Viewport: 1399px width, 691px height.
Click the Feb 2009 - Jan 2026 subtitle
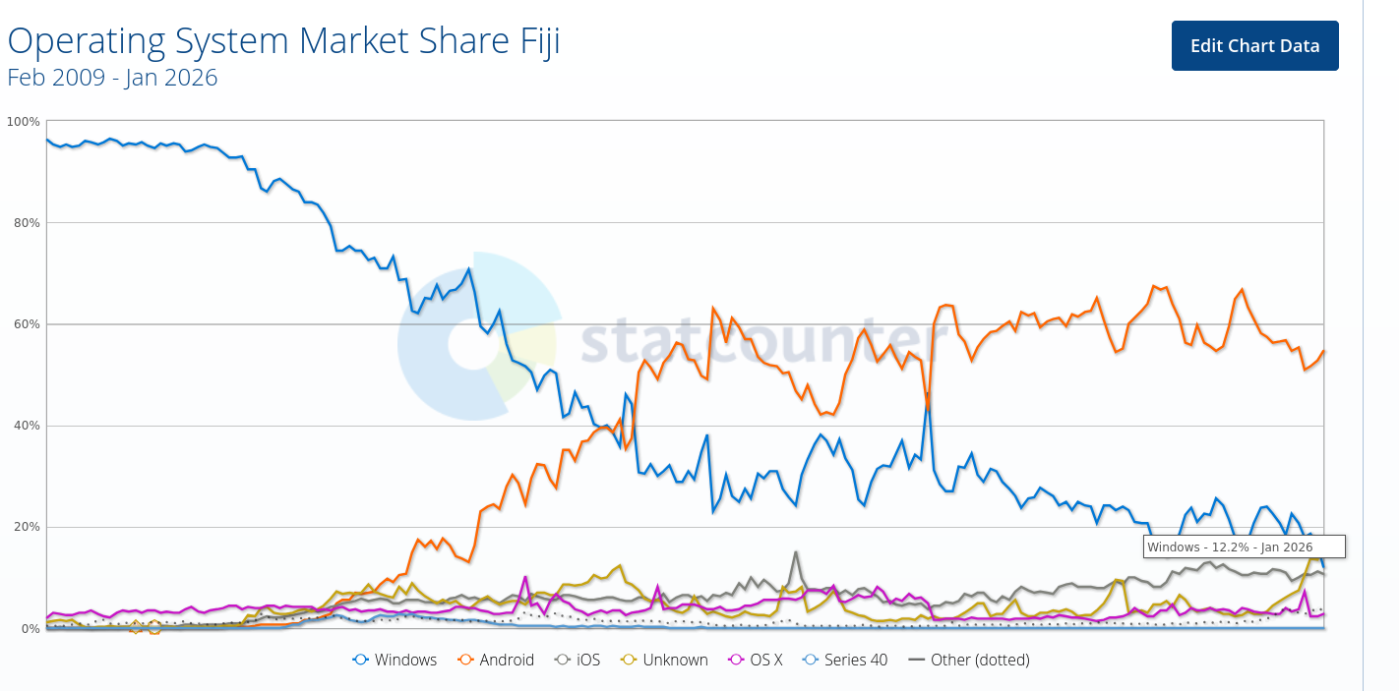click(112, 78)
